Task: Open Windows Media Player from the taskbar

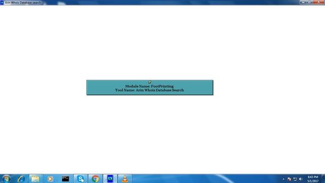Action: 50,178
